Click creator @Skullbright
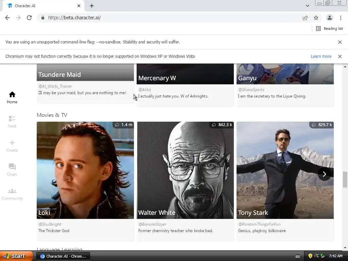The height and width of the screenshot is (261, 348). tap(50, 224)
